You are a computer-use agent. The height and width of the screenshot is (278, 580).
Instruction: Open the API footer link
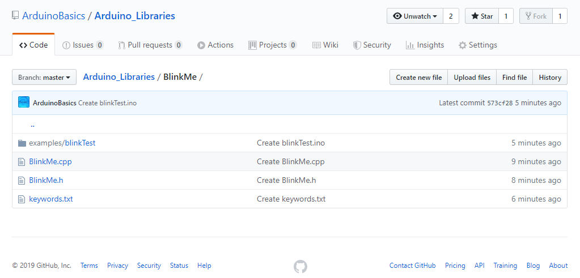point(480,266)
